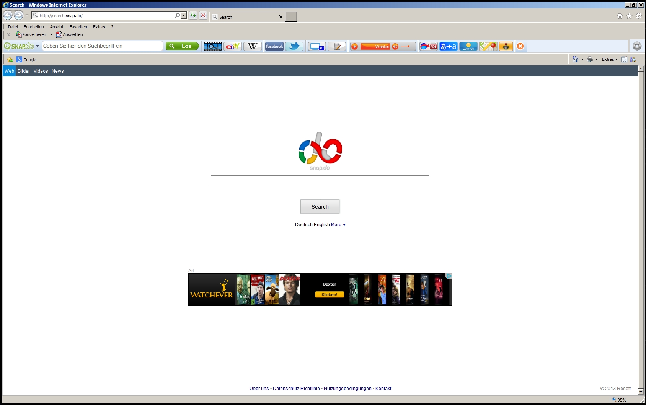Open the Snap.do logo dropdown menu

tap(37, 46)
